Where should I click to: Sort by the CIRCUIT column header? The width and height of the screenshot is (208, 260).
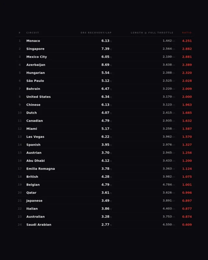coord(33,33)
